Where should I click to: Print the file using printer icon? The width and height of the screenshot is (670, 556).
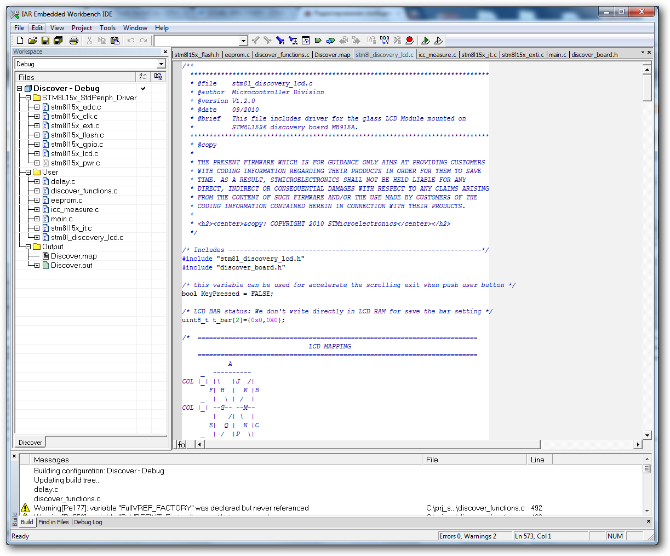point(74,41)
